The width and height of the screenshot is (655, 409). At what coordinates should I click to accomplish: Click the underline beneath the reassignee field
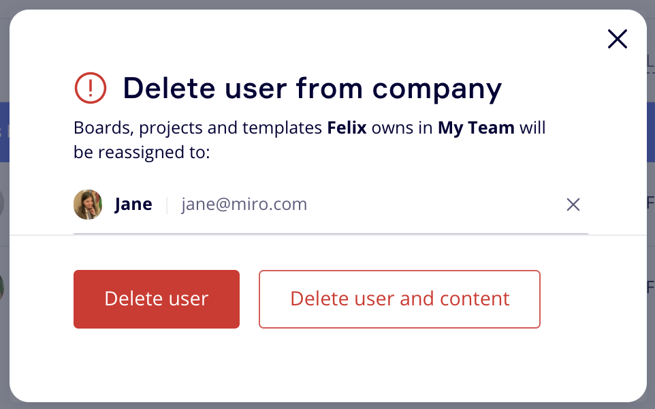pyautogui.click(x=330, y=234)
